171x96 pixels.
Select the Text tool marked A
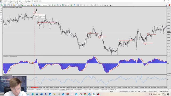pyautogui.click(x=100, y=5)
